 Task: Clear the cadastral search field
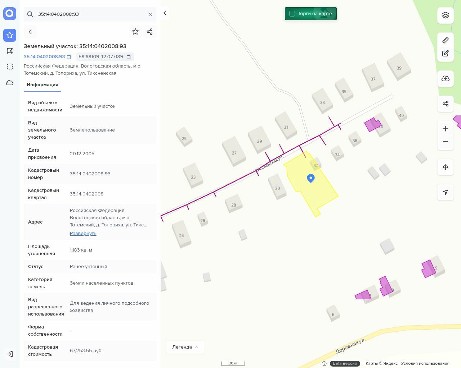pyautogui.click(x=150, y=14)
